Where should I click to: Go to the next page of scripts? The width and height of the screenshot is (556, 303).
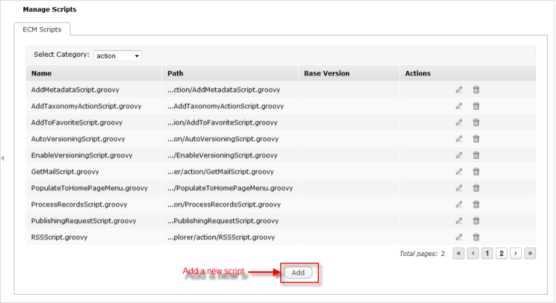(x=516, y=253)
